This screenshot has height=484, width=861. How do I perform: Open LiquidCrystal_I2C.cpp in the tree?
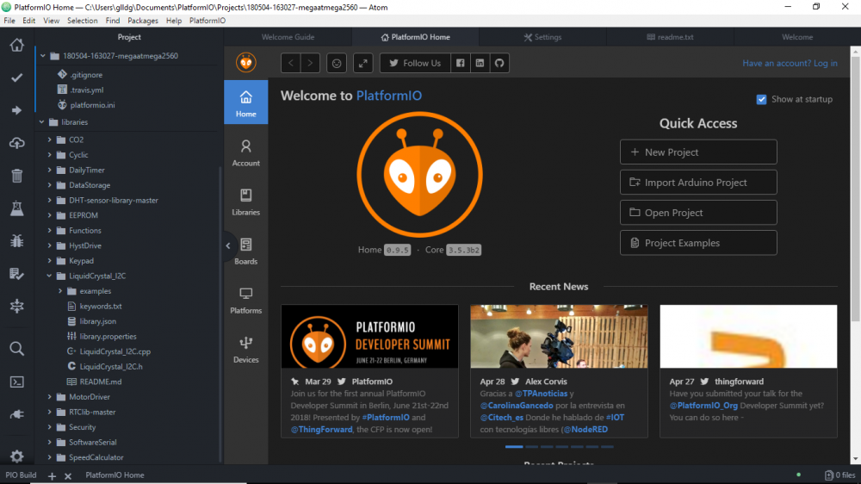click(x=115, y=351)
